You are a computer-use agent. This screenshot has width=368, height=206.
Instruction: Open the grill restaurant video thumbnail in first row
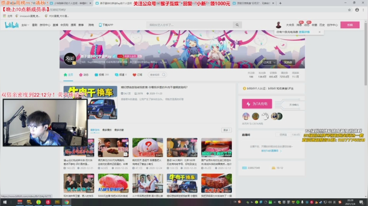coord(182,147)
